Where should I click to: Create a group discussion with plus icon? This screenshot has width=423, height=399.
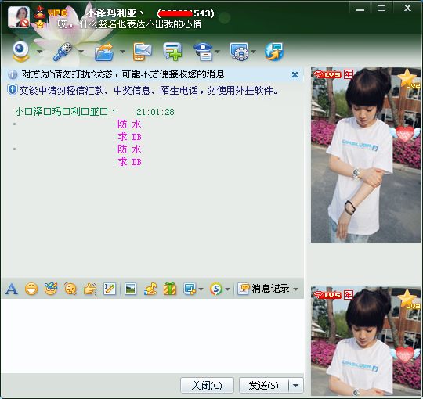(x=172, y=52)
